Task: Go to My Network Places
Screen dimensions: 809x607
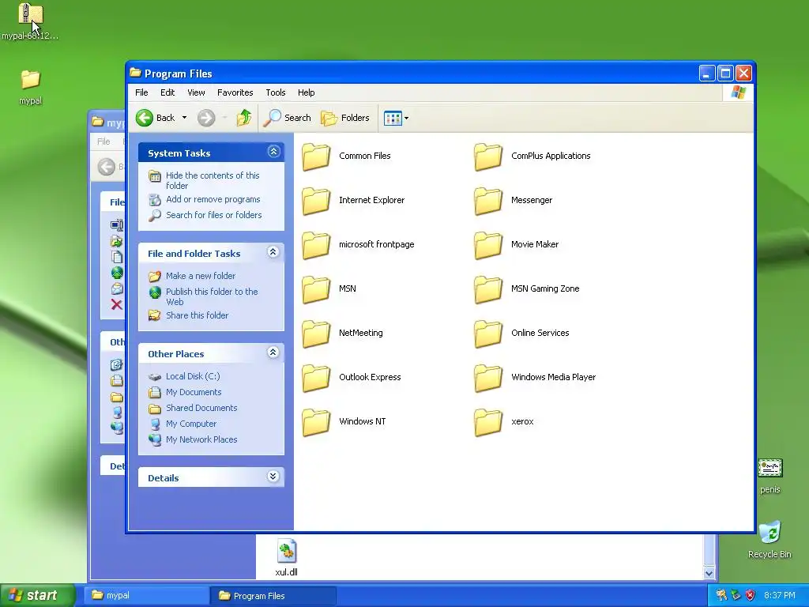Action: [201, 439]
